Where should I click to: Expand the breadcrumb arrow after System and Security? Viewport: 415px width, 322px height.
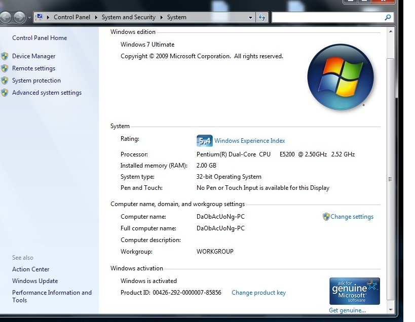tap(162, 17)
